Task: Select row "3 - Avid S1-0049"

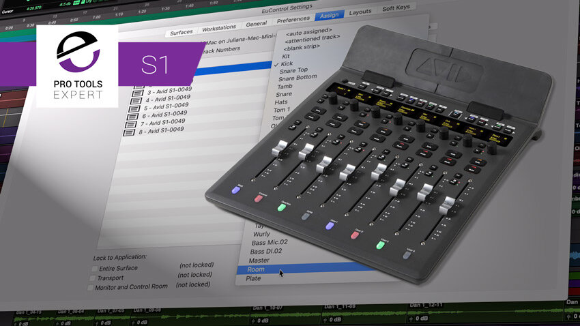Action: point(169,91)
